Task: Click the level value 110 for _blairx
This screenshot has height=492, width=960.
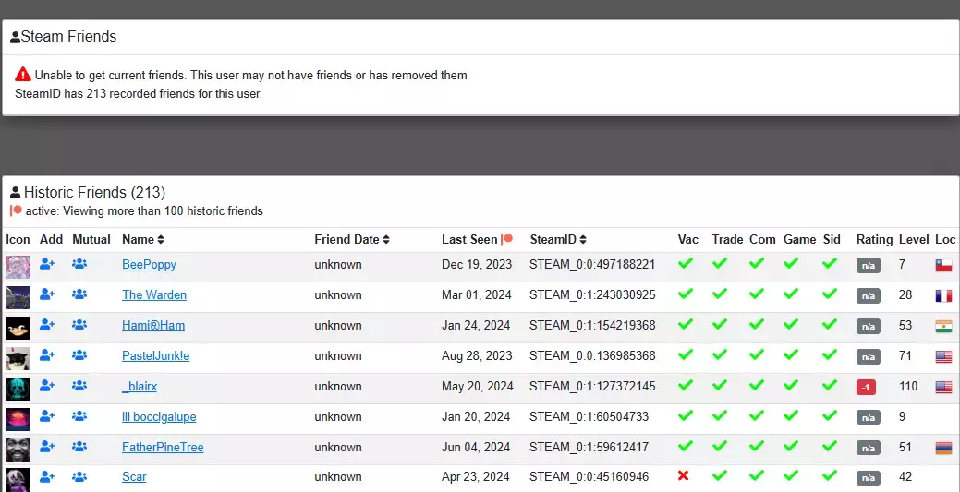Action: 908,386
